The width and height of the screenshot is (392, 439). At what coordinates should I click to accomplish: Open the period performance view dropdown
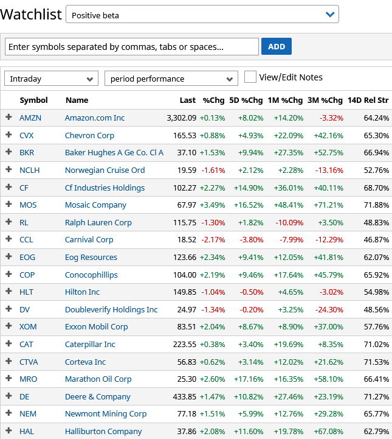tap(171, 79)
